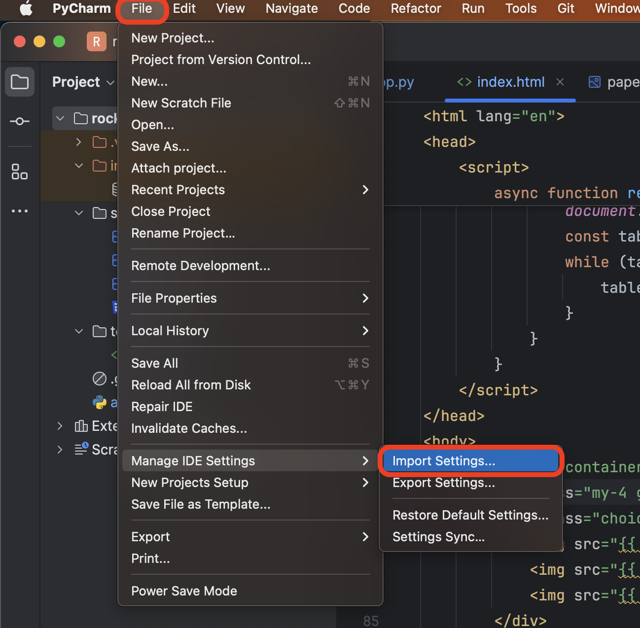Image resolution: width=640 pixels, height=628 pixels.
Task: Open the Refactor menu
Action: [x=416, y=8]
